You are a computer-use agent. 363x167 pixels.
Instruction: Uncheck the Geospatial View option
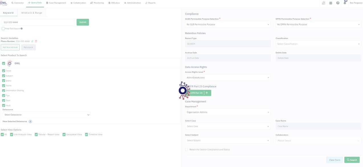pos(64,135)
